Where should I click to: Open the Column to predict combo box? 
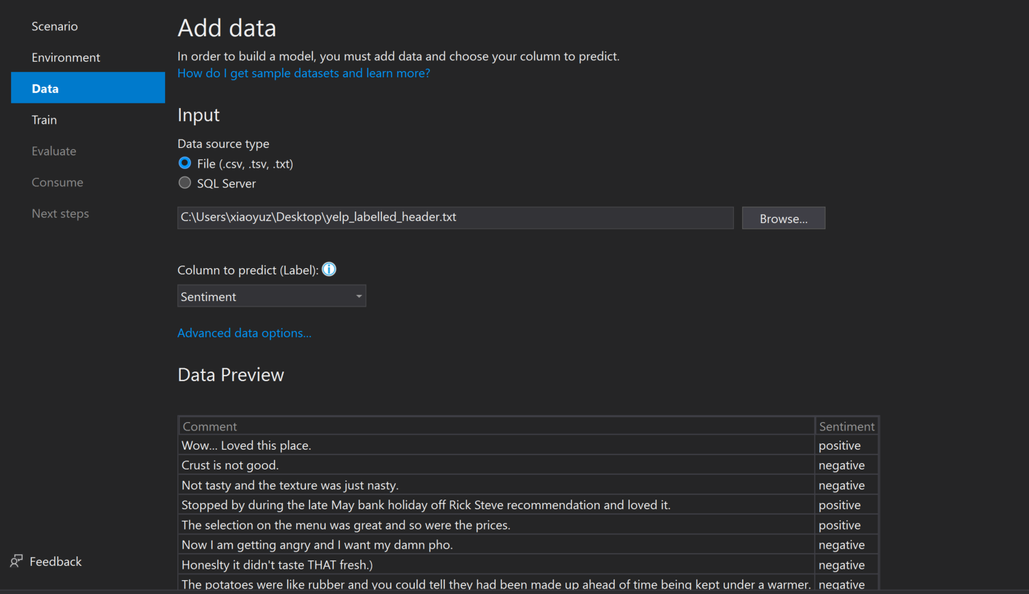point(271,296)
